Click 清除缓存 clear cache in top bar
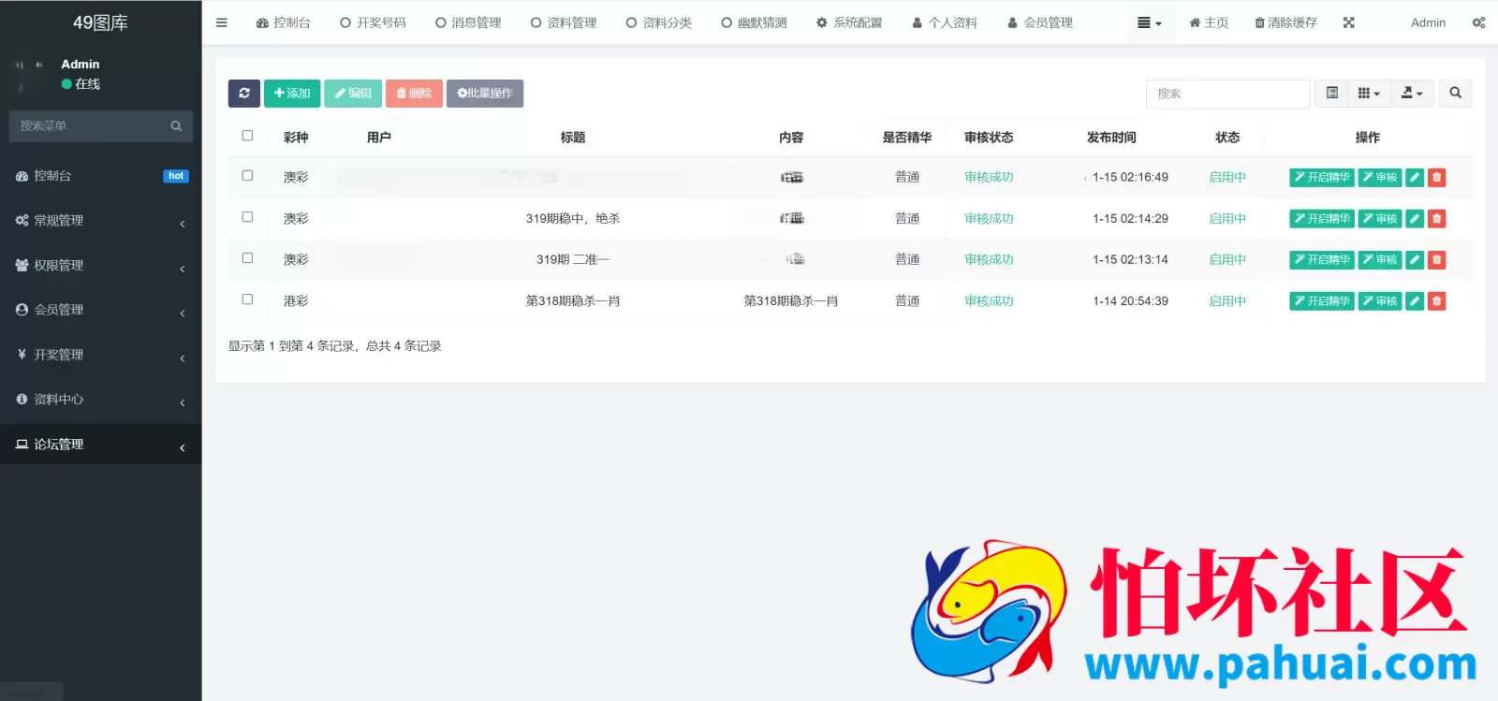This screenshot has width=1498, height=701. [x=1285, y=22]
